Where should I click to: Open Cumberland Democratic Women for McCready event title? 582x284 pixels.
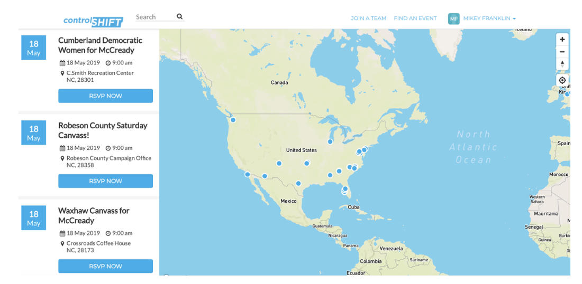(100, 45)
